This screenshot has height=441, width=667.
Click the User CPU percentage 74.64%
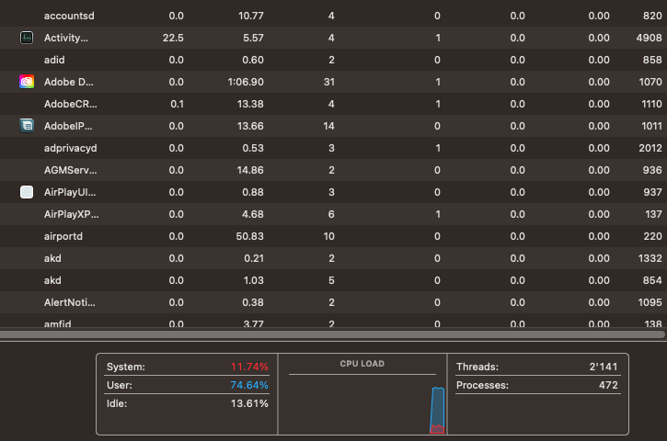coord(249,385)
